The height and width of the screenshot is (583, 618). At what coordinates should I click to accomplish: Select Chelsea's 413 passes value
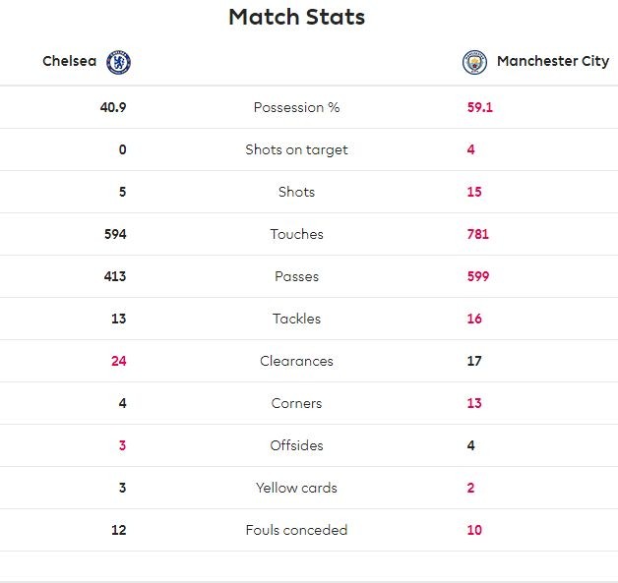(x=115, y=276)
